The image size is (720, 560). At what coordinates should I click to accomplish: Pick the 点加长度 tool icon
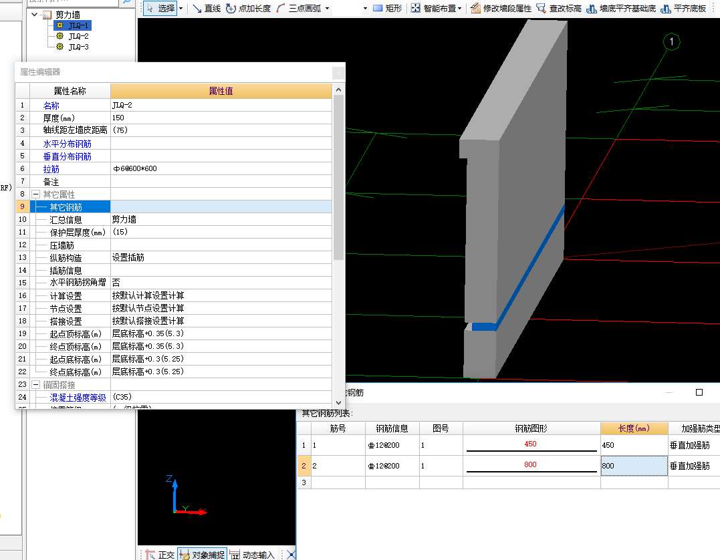pos(231,8)
